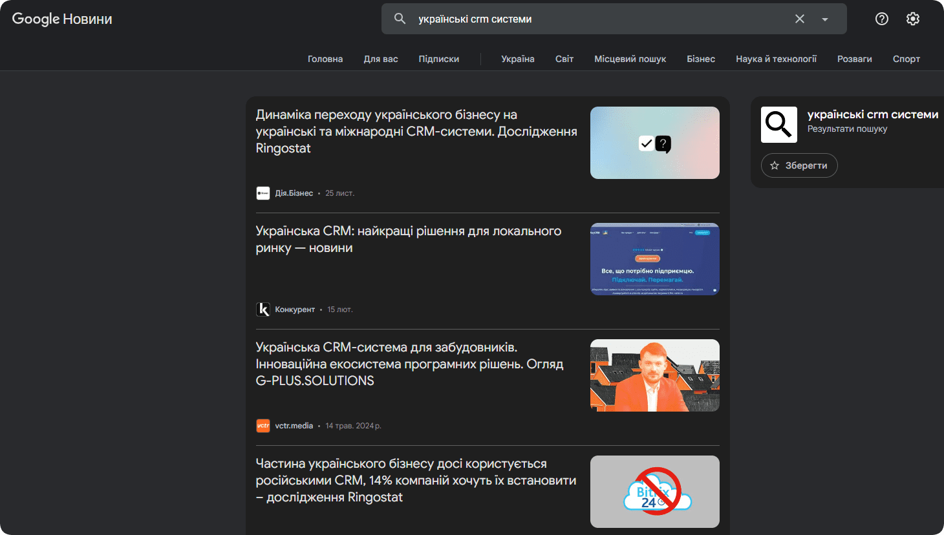Switch to the Світ section

pyautogui.click(x=564, y=59)
